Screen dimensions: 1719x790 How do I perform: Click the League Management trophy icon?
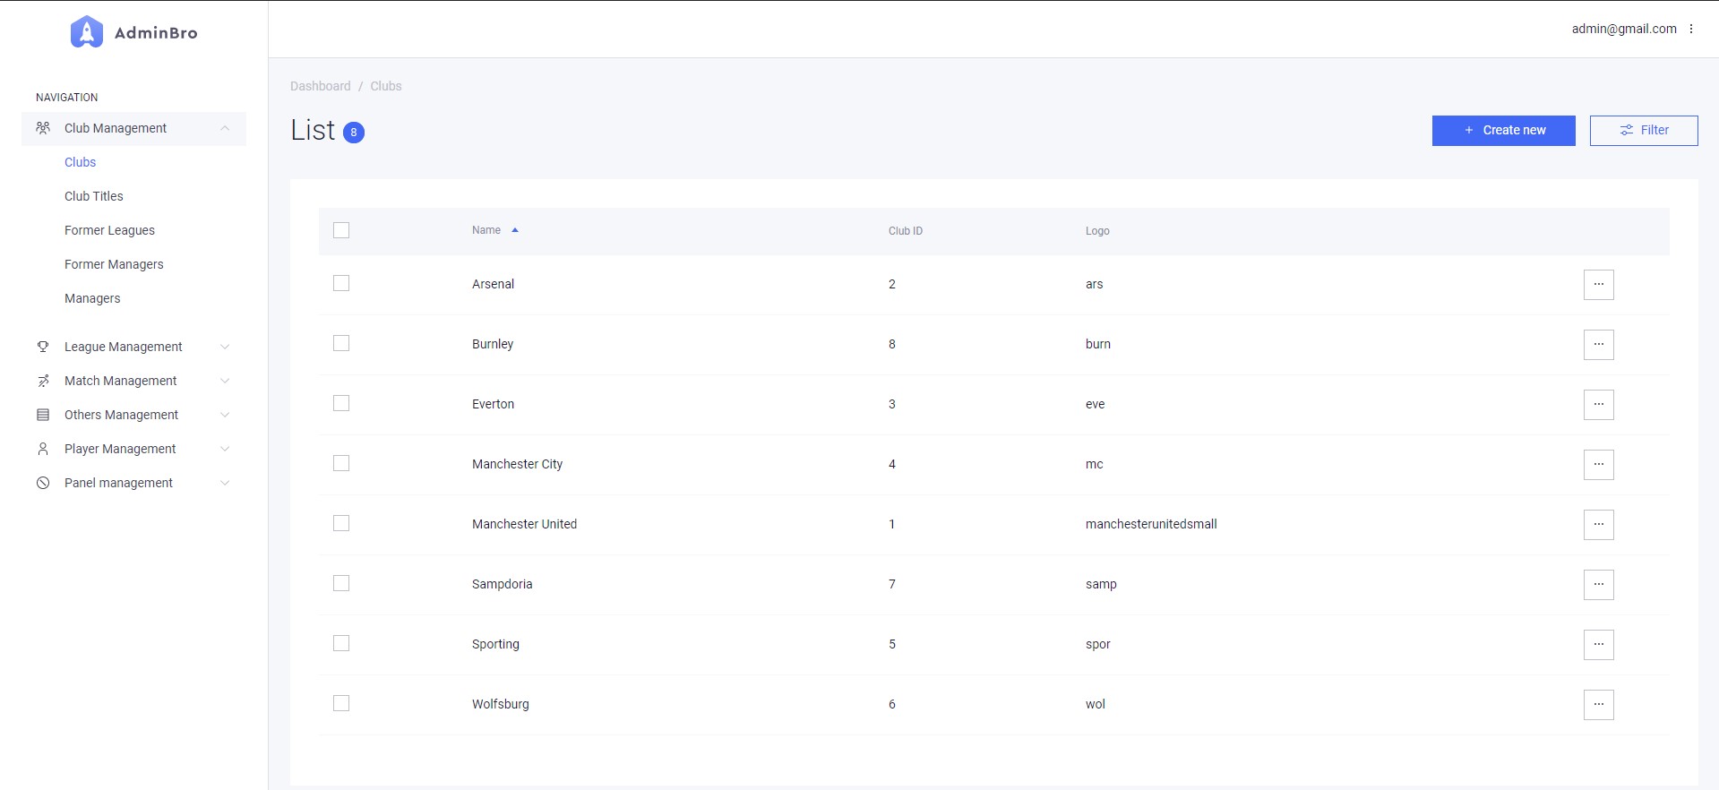[43, 347]
